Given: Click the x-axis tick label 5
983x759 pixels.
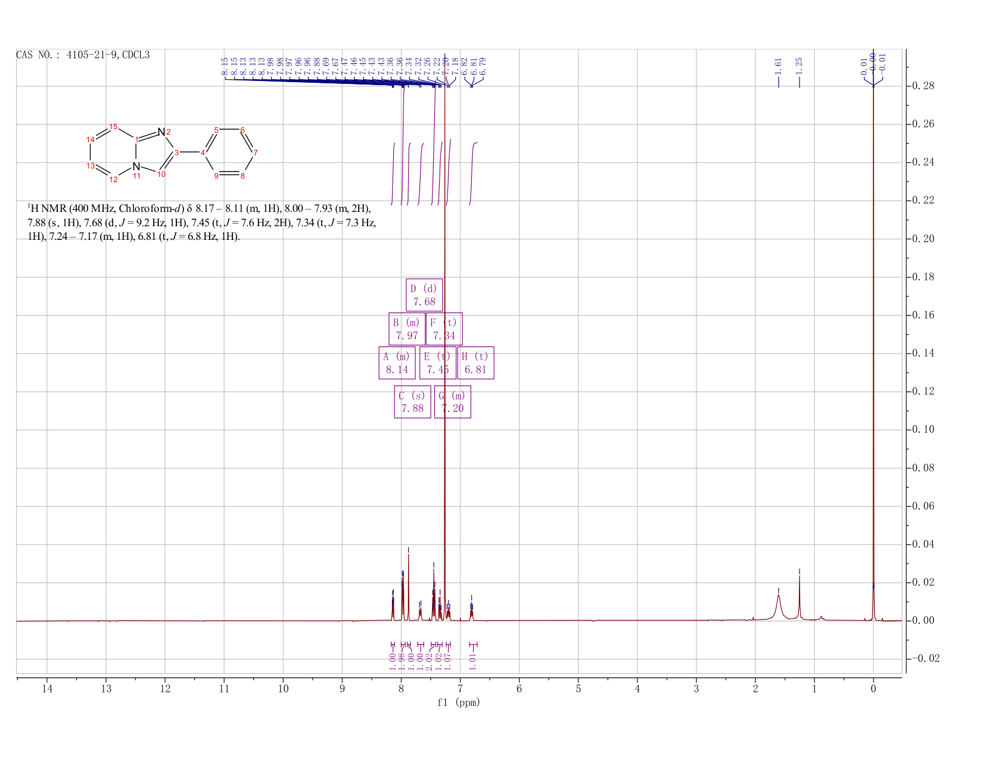Looking at the screenshot, I should (x=578, y=689).
